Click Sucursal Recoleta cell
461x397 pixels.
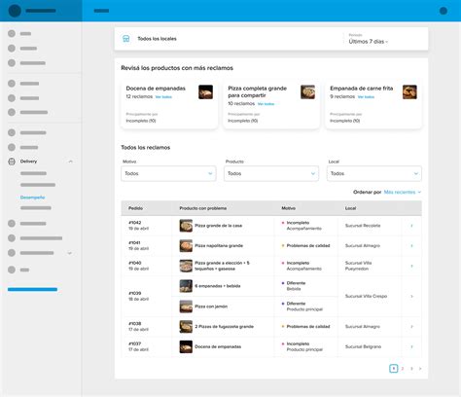[363, 226]
